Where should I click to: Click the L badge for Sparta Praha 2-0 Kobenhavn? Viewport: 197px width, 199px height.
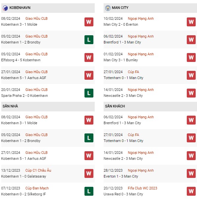[89, 93]
